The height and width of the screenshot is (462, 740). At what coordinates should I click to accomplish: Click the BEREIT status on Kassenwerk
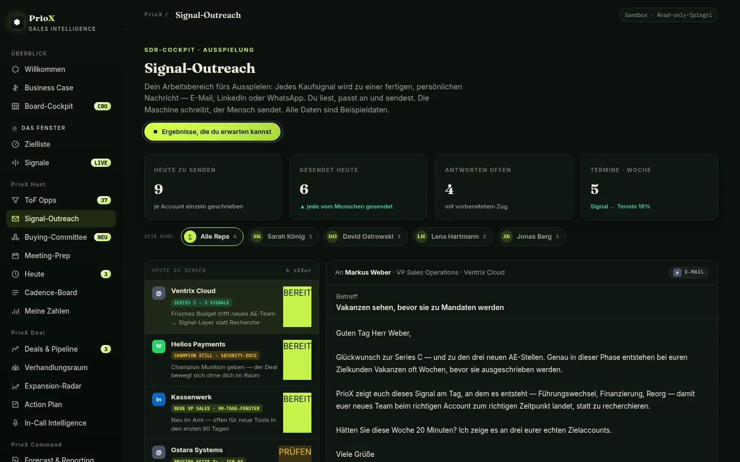pyautogui.click(x=297, y=413)
